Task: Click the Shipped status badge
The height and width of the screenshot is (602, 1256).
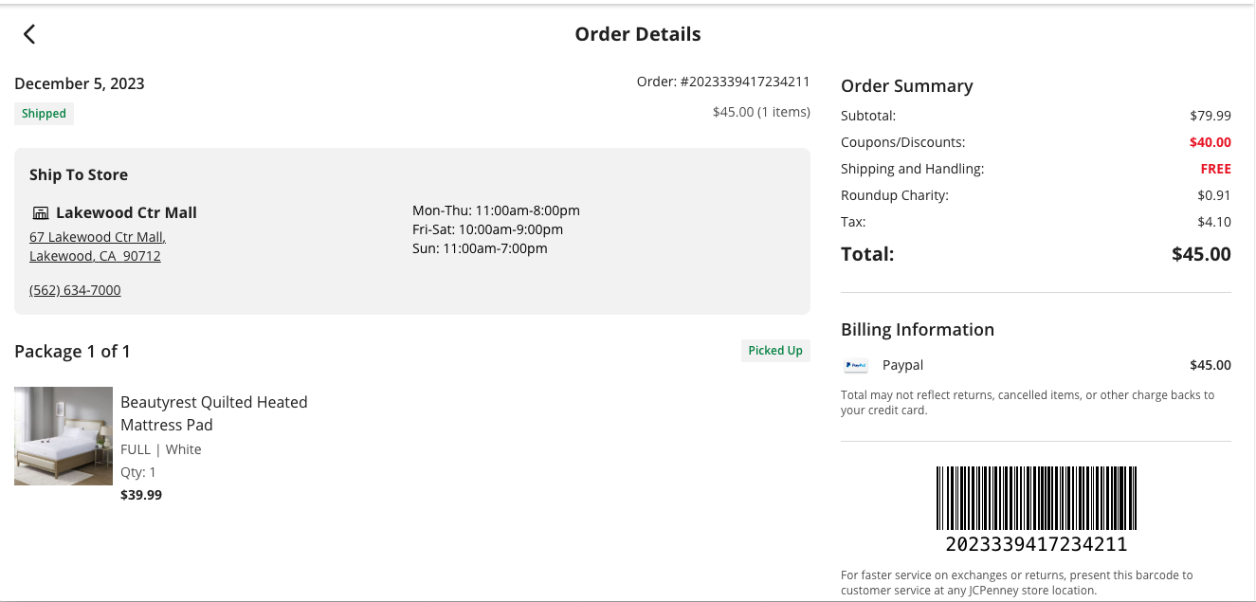Action: click(44, 114)
